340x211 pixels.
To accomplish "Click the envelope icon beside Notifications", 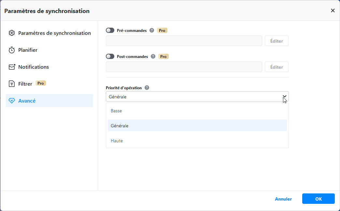I will [x=12, y=67].
